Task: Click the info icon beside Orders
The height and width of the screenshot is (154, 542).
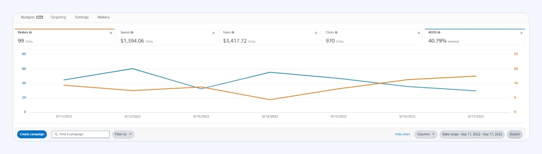Action: click(x=31, y=33)
